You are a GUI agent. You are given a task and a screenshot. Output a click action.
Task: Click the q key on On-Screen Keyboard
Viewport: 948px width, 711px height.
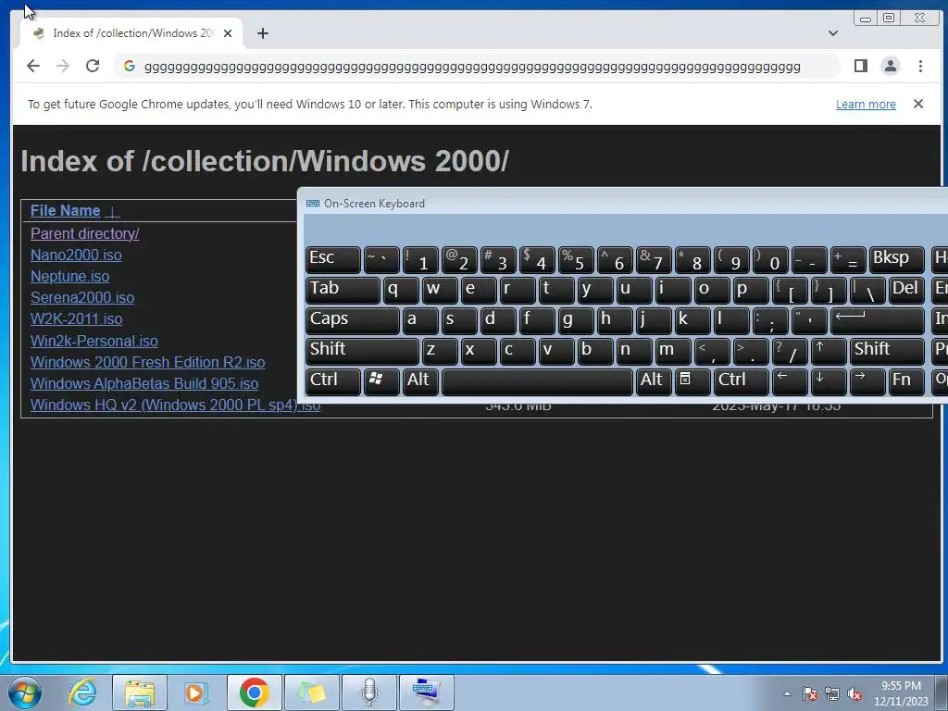click(x=400, y=290)
